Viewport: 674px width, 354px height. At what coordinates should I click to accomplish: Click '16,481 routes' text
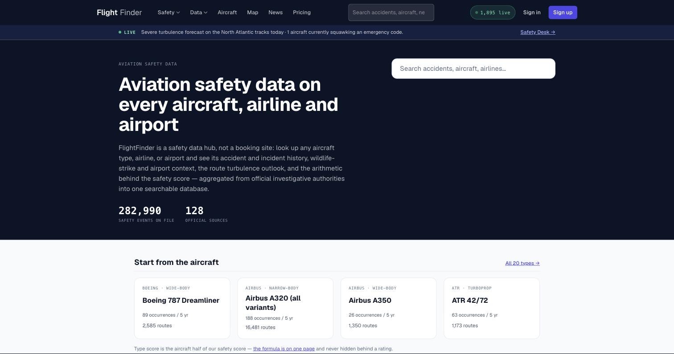click(260, 327)
